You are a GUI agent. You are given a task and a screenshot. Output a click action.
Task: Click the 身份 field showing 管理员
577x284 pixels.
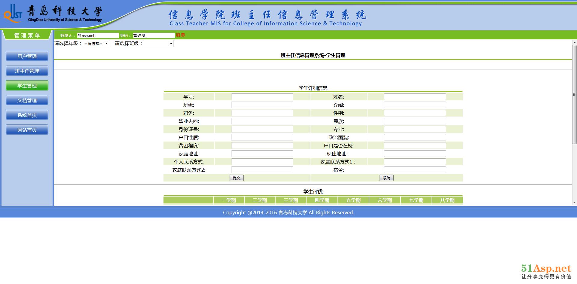[x=154, y=35]
